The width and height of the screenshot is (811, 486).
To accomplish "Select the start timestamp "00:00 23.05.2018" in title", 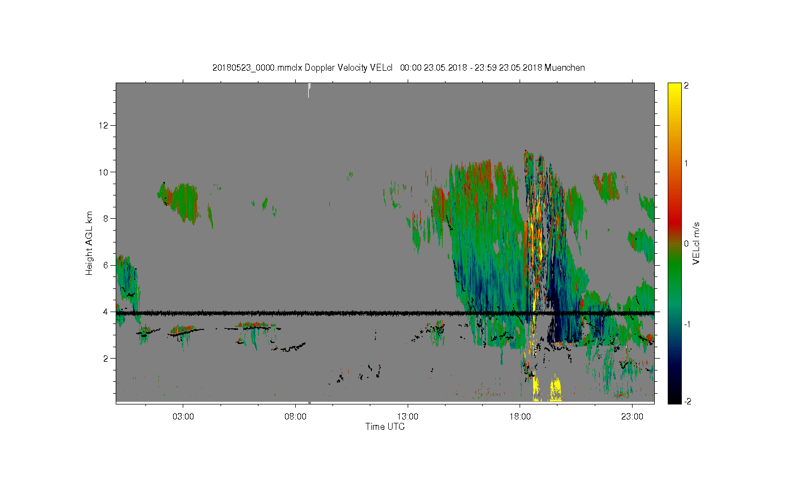I will pyautogui.click(x=433, y=67).
